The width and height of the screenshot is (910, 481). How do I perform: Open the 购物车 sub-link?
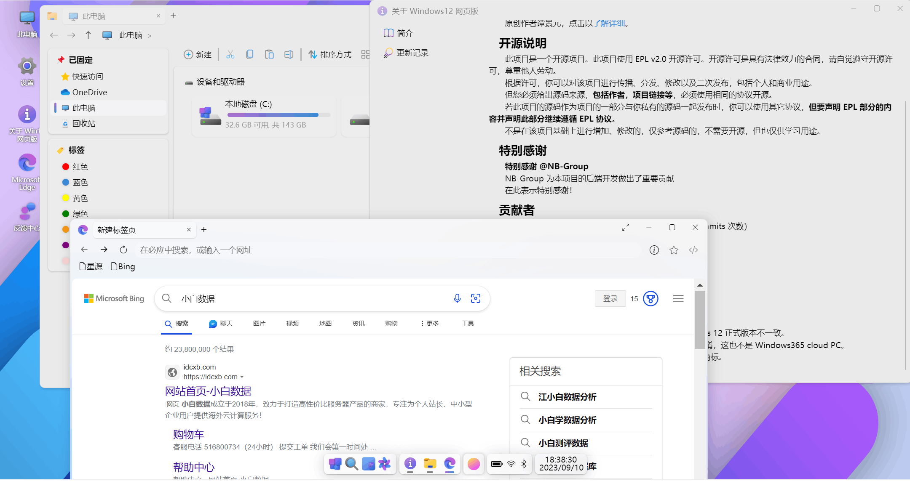[188, 434]
